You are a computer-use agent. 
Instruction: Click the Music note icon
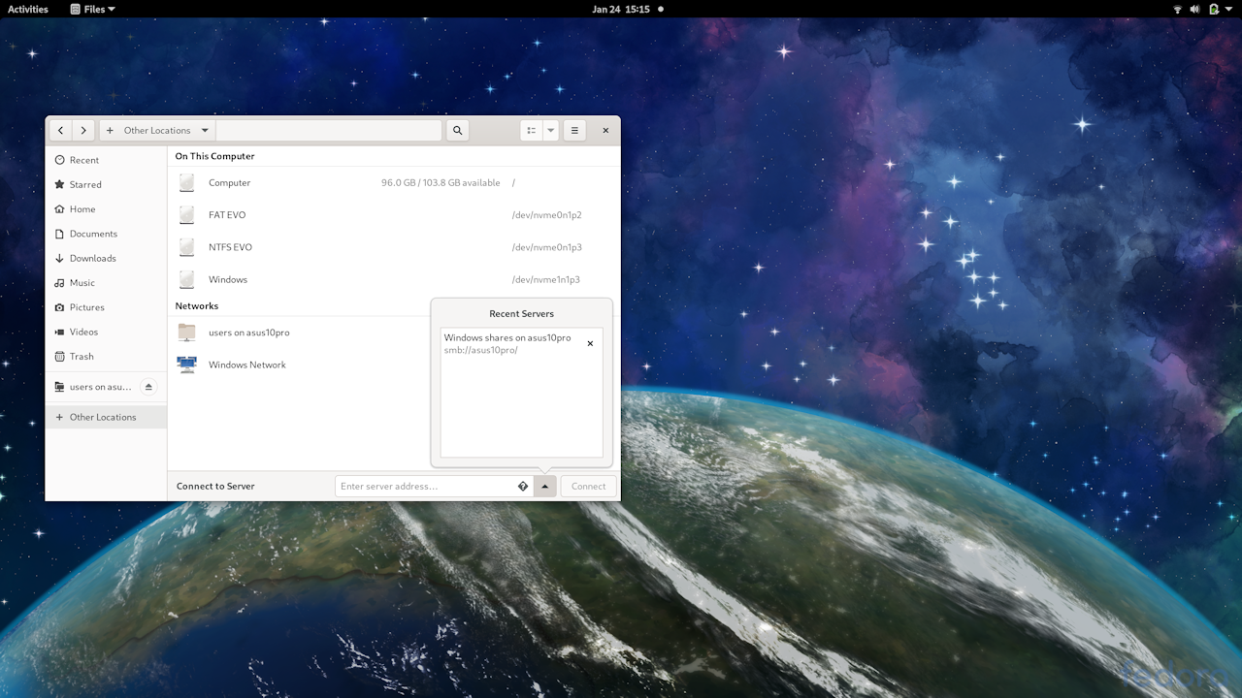(60, 282)
